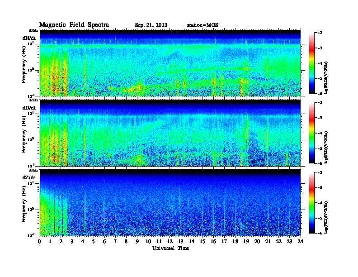Image resolution: width=358 pixels, height=277 pixels.
Task: Click the color bar beside the dZ/dt panel
Action: (x=312, y=203)
